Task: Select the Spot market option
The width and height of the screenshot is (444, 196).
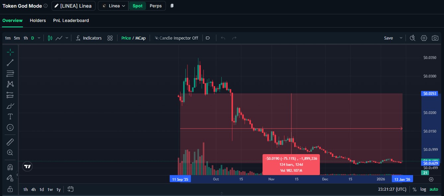Action: (x=137, y=6)
